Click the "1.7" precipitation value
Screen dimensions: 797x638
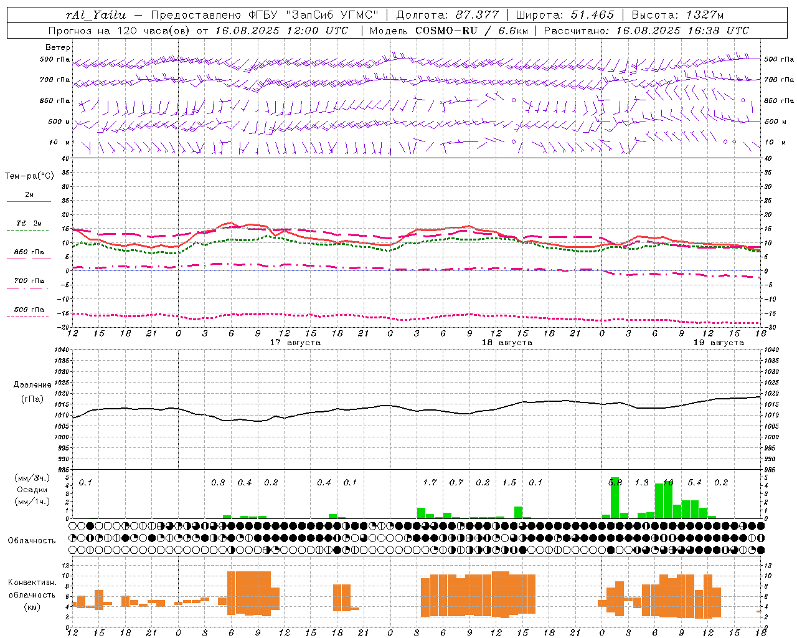[430, 483]
